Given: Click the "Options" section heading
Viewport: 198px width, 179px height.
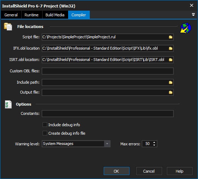Looking at the screenshot, I should pyautogui.click(x=24, y=104).
